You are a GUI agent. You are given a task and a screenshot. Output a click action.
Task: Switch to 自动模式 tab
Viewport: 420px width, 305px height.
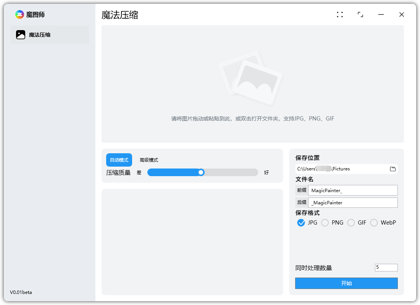(118, 160)
